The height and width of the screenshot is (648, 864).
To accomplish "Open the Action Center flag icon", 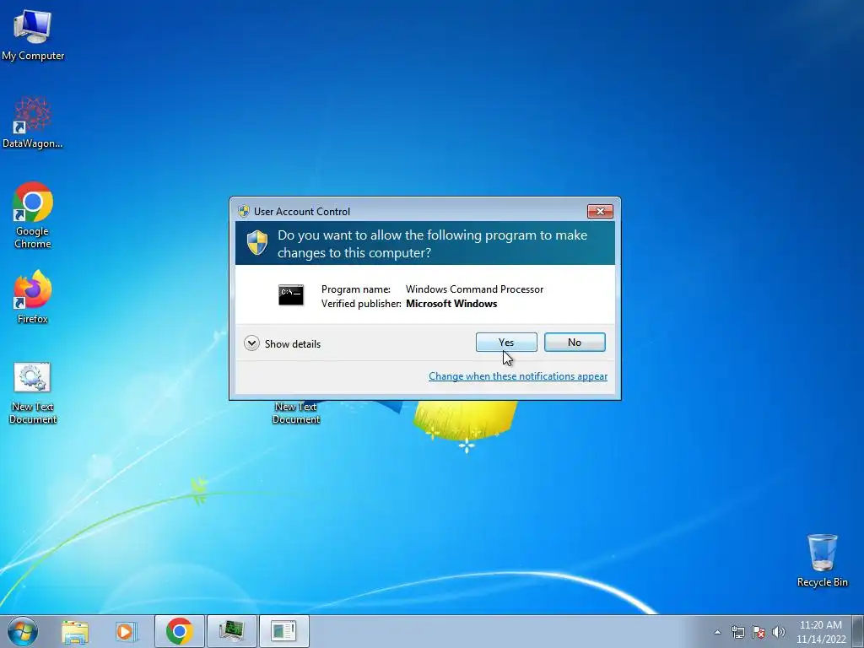I will point(759,632).
